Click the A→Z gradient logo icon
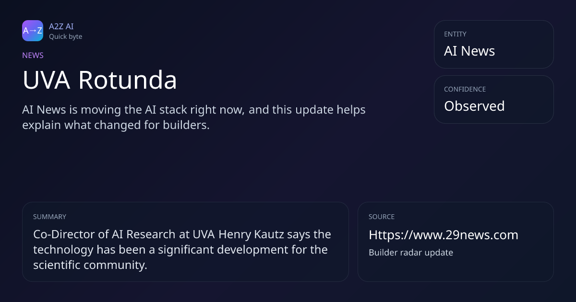This screenshot has height=302, width=576. click(x=33, y=31)
